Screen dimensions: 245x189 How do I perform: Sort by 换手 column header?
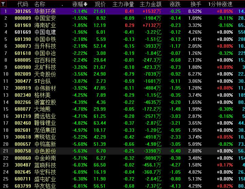coord(196,4)
